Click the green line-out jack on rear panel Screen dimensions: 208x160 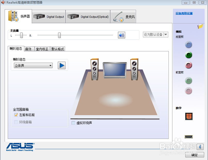pyautogui.click(x=189, y=55)
